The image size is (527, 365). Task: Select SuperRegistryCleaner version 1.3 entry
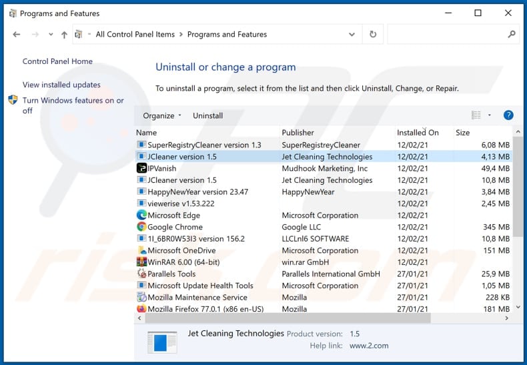click(x=204, y=145)
